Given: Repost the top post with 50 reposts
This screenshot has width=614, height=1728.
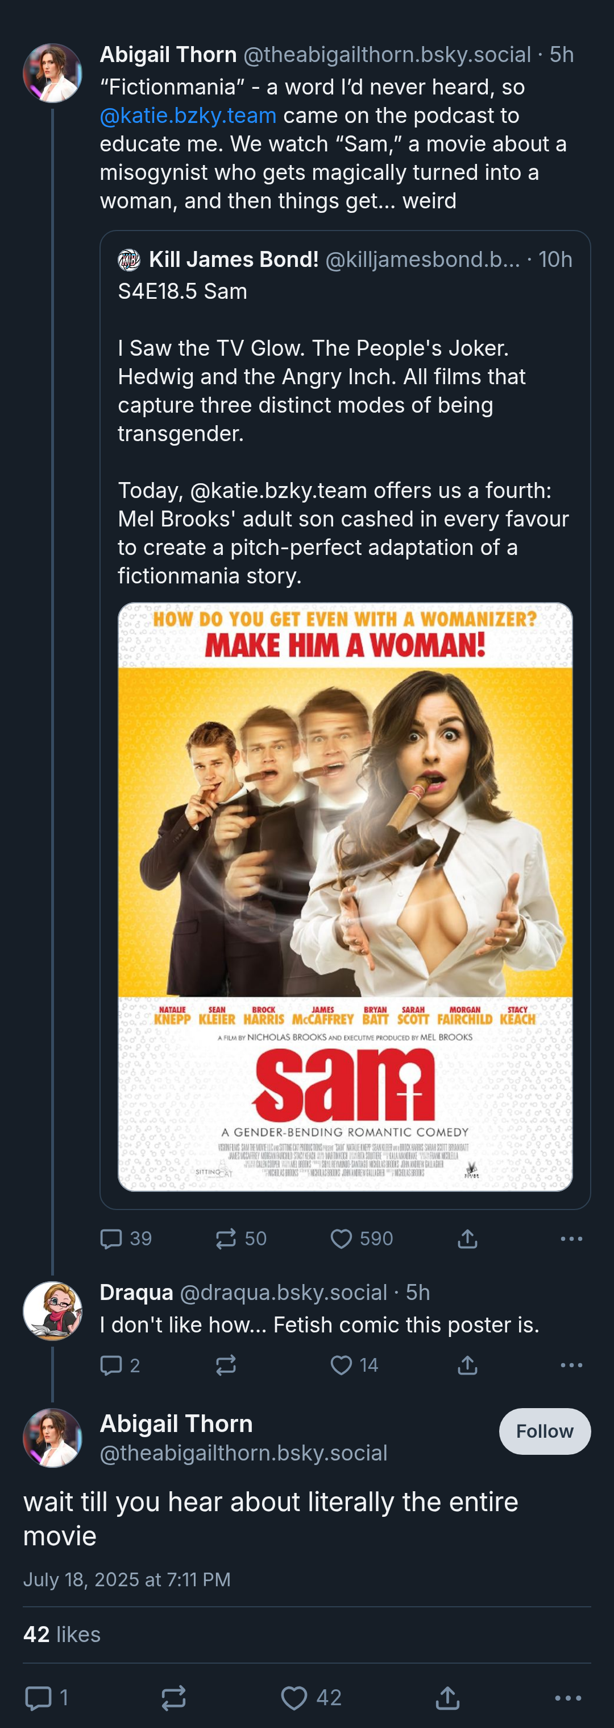Looking at the screenshot, I should point(240,1239).
